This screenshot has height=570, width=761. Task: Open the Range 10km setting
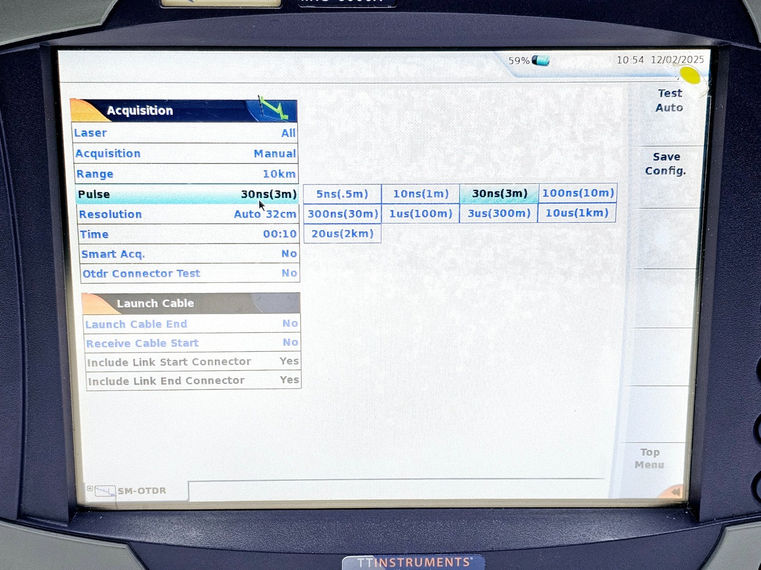tap(185, 174)
